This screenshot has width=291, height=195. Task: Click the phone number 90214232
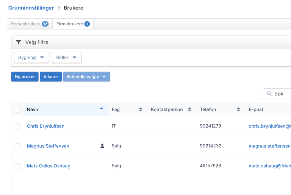(x=211, y=146)
